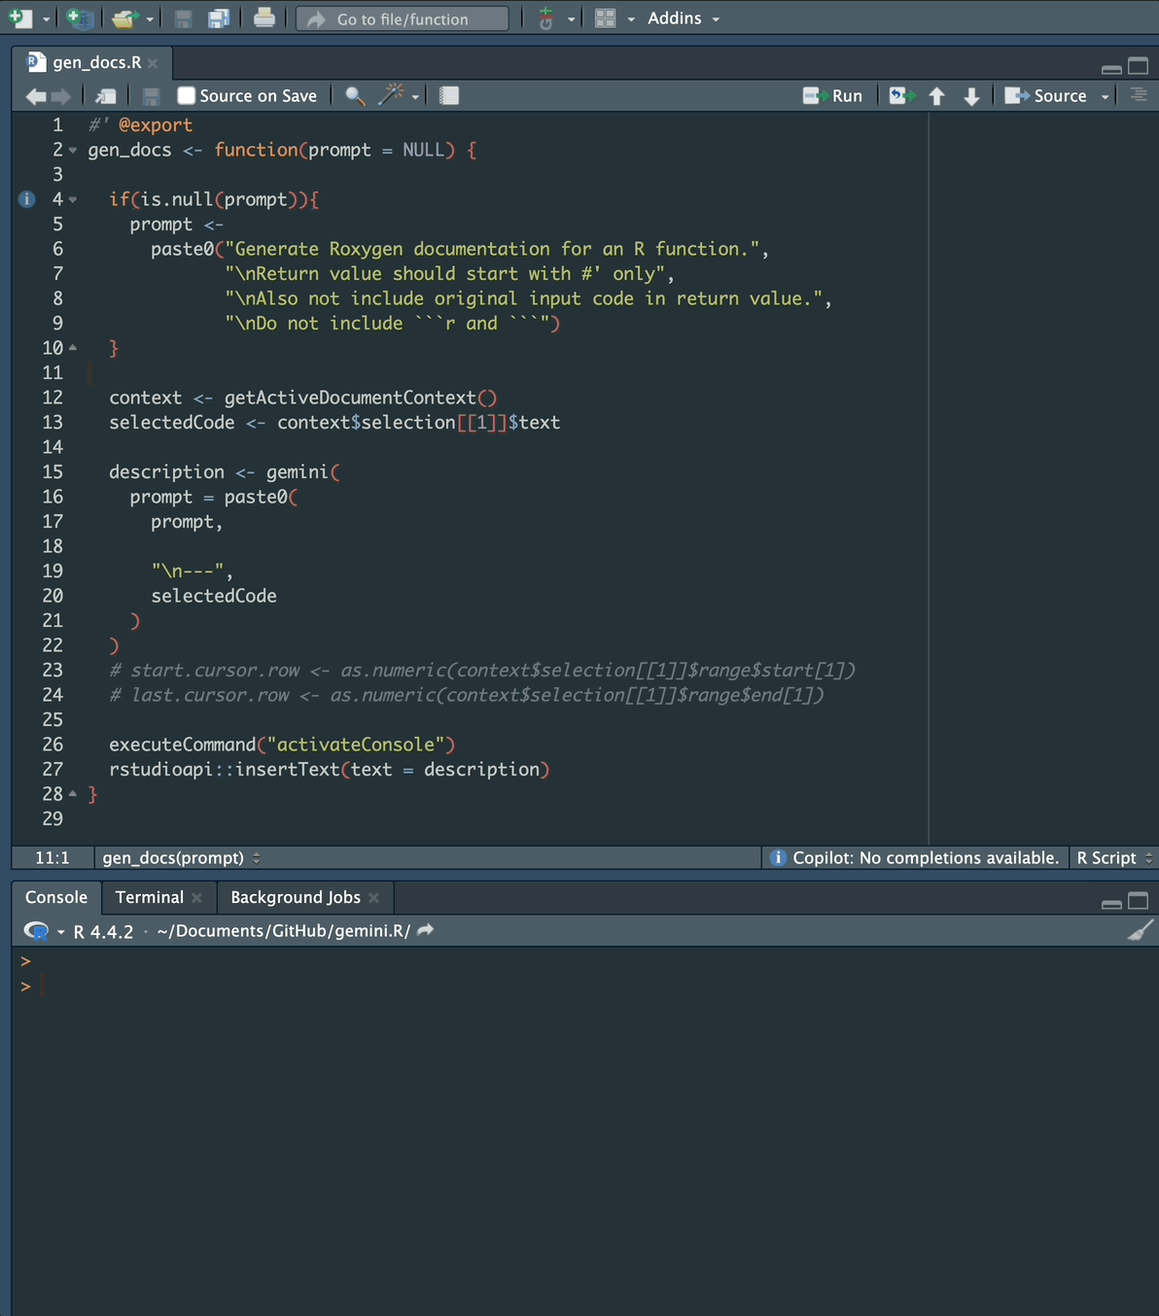Open the version control dropdown arrow
Screen dimensions: 1159x1316
[571, 19]
